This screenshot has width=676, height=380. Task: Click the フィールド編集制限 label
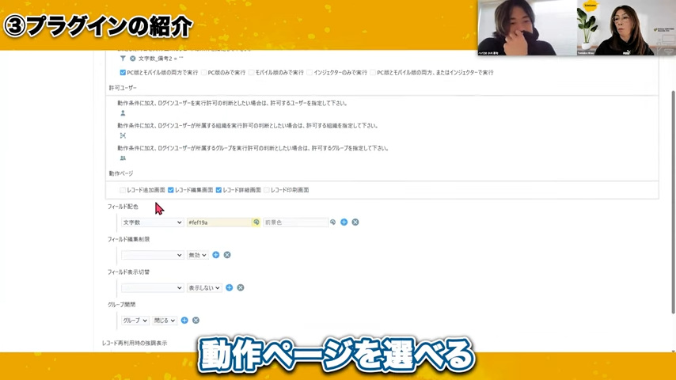pyautogui.click(x=128, y=239)
